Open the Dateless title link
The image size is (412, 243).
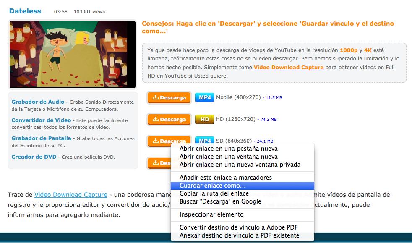tap(25, 11)
